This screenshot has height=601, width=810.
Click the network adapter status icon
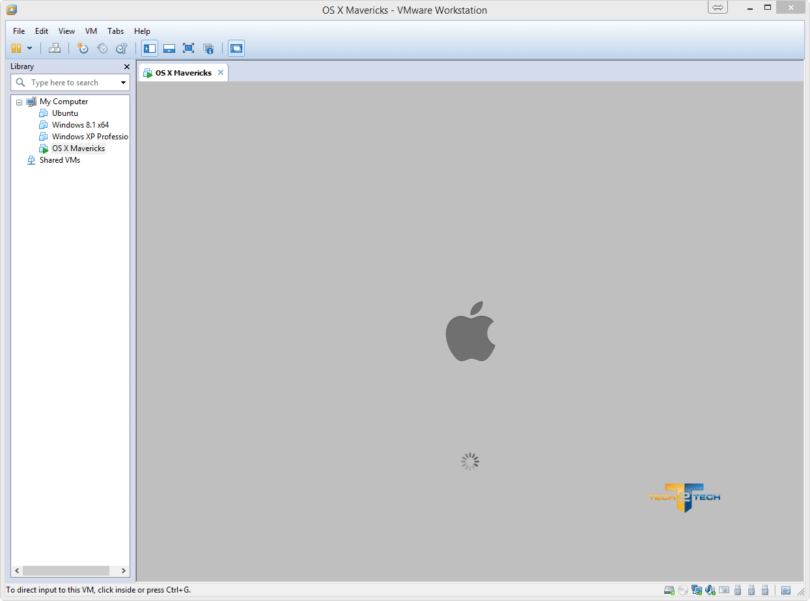(697, 591)
